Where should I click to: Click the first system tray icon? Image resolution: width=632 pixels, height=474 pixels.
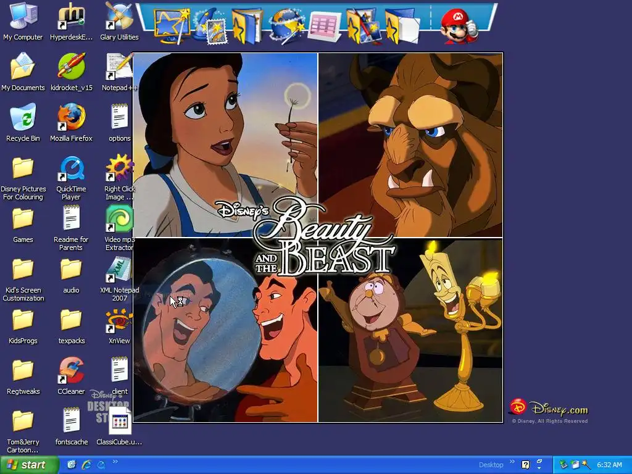563,465
